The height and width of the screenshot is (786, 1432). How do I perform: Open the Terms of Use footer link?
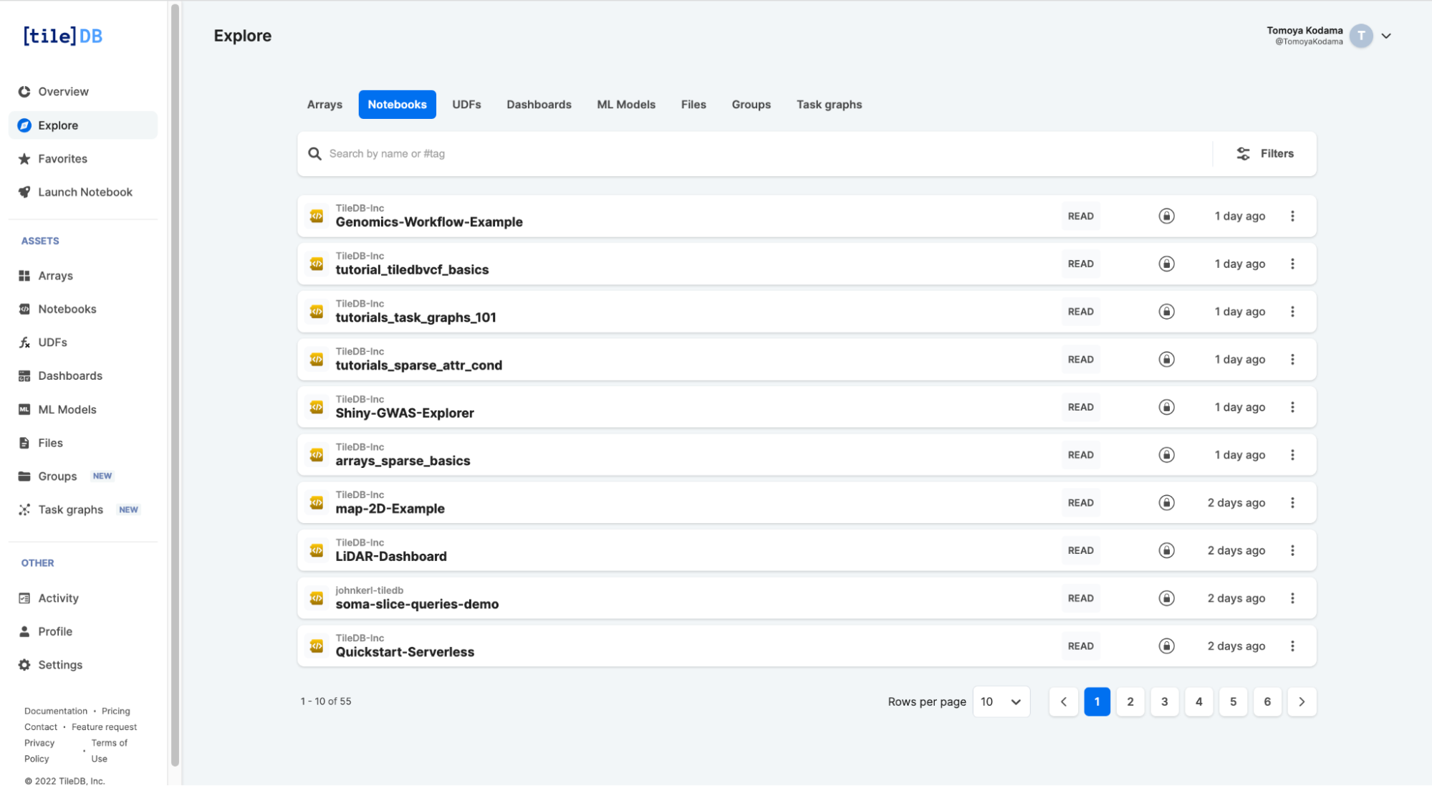(x=109, y=751)
